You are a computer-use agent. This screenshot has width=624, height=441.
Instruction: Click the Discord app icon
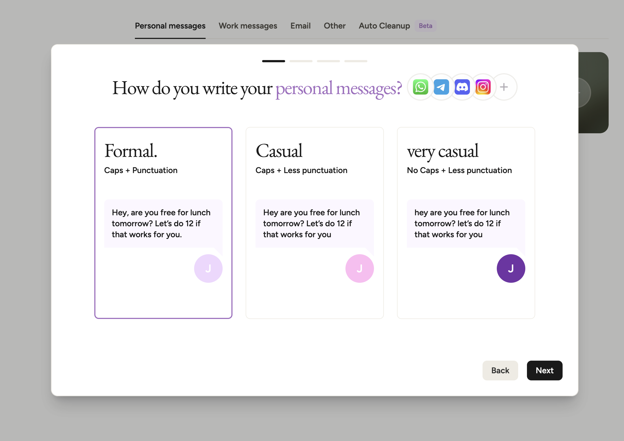tap(462, 87)
